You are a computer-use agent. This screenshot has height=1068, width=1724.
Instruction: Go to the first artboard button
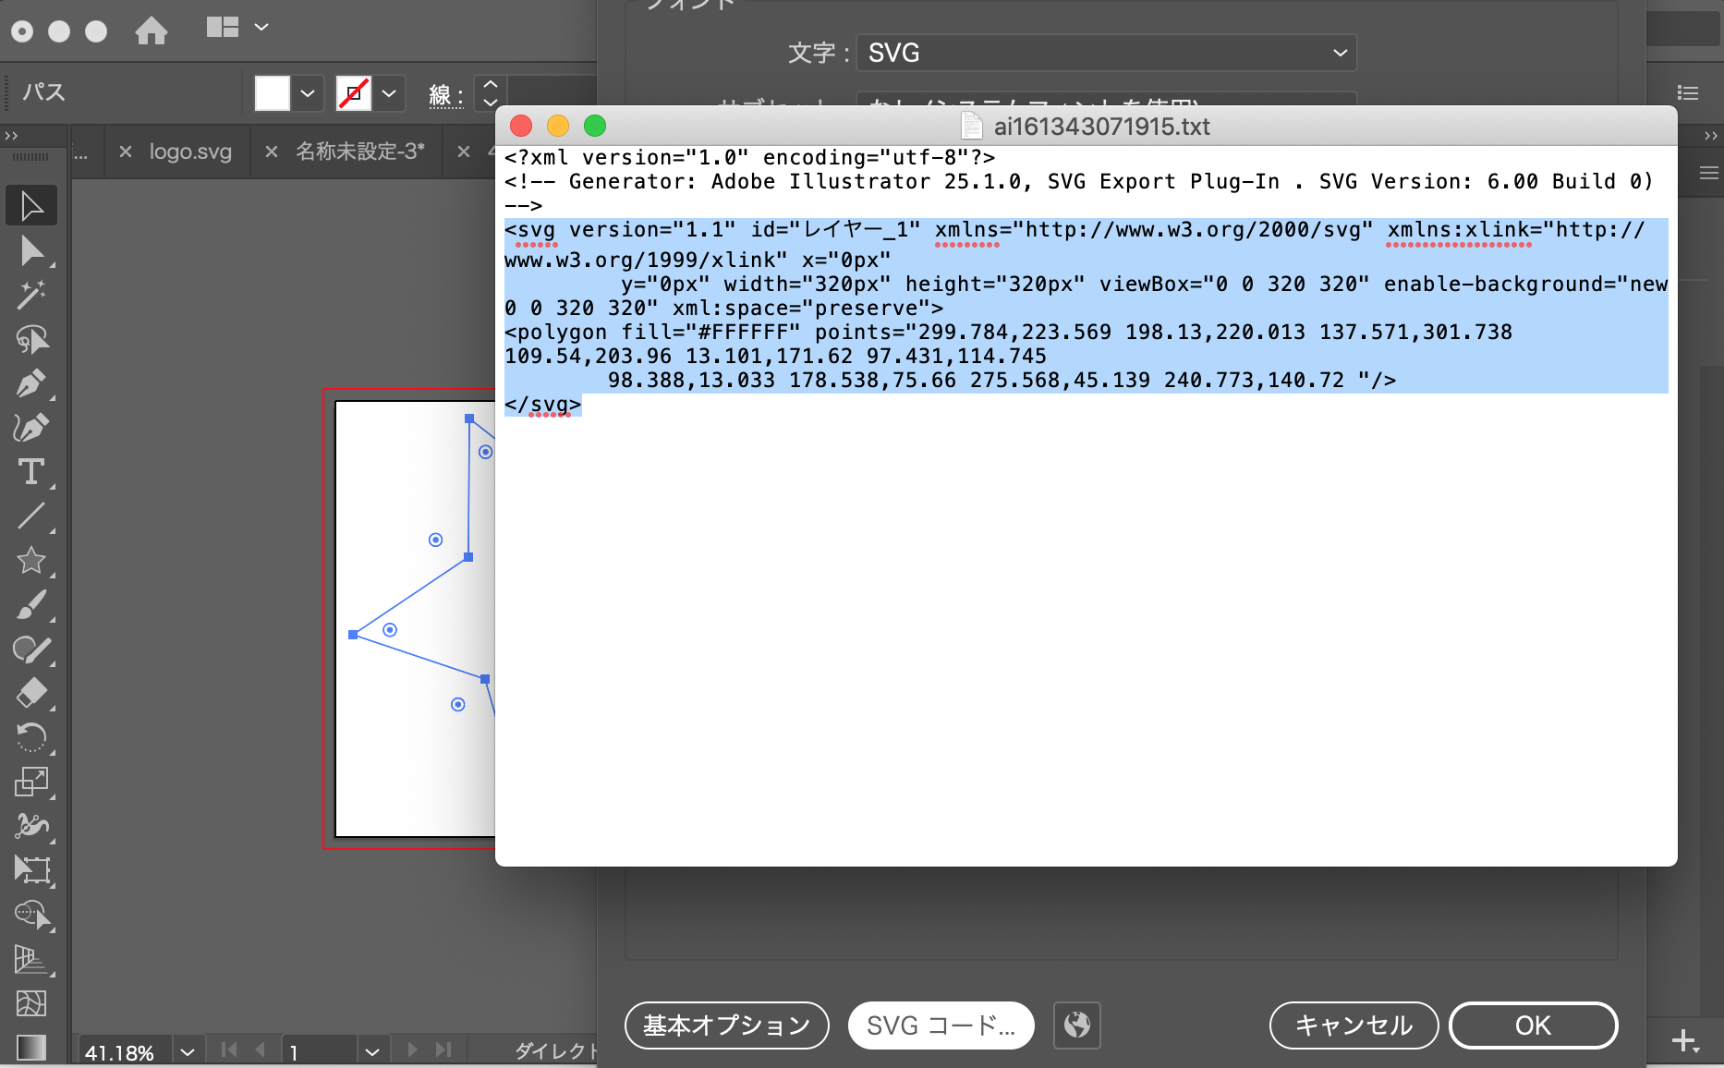click(x=229, y=1050)
